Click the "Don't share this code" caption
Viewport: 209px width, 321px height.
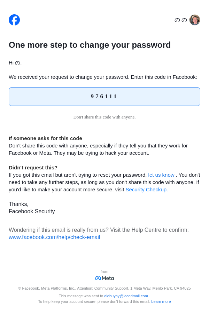104,117
